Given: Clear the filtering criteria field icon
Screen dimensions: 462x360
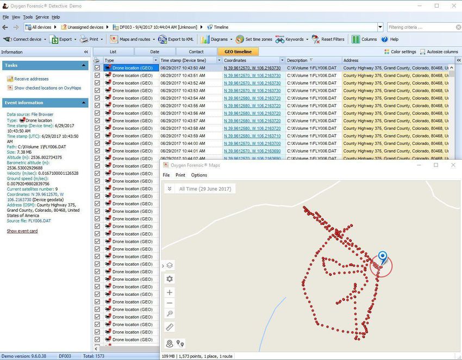Looking at the screenshot, I should [458, 27].
